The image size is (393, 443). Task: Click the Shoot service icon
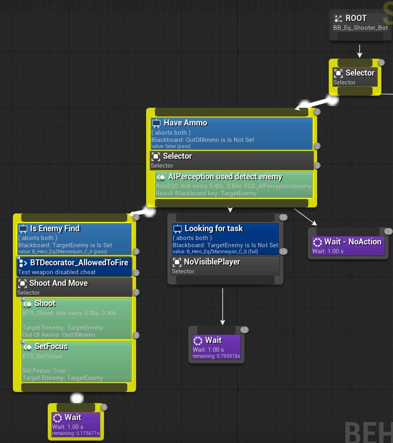28,304
